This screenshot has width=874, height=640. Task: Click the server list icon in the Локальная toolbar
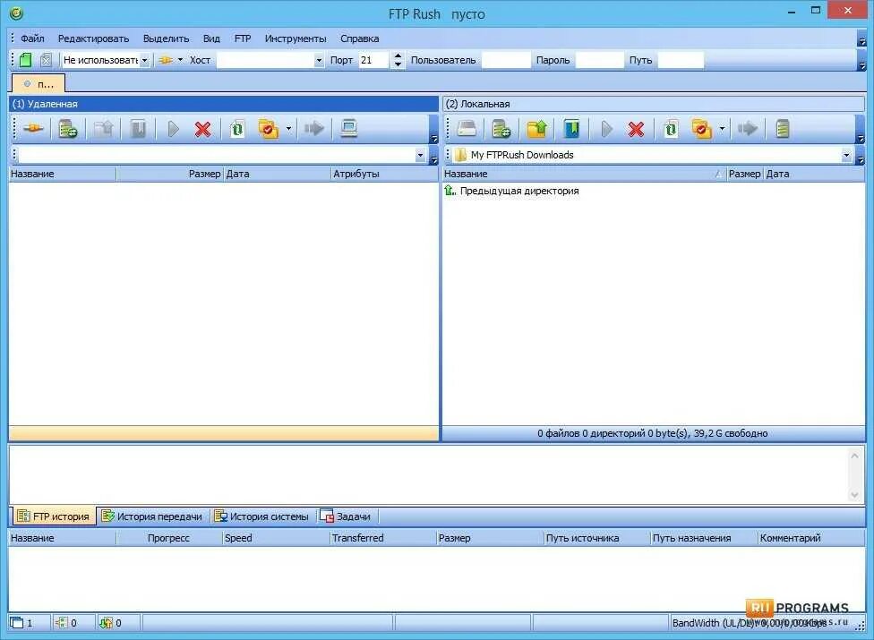click(783, 129)
